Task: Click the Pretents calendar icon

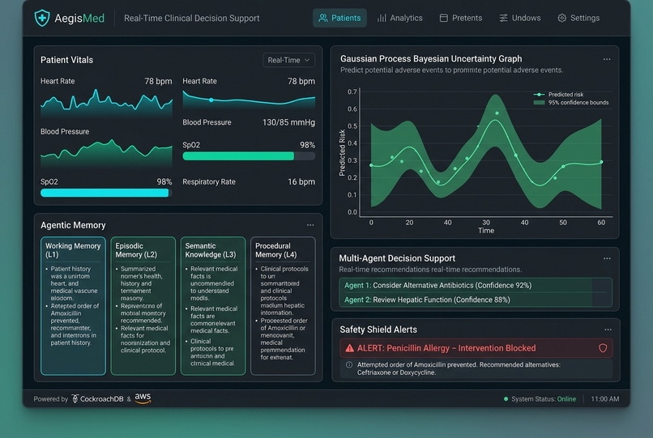Action: [443, 18]
